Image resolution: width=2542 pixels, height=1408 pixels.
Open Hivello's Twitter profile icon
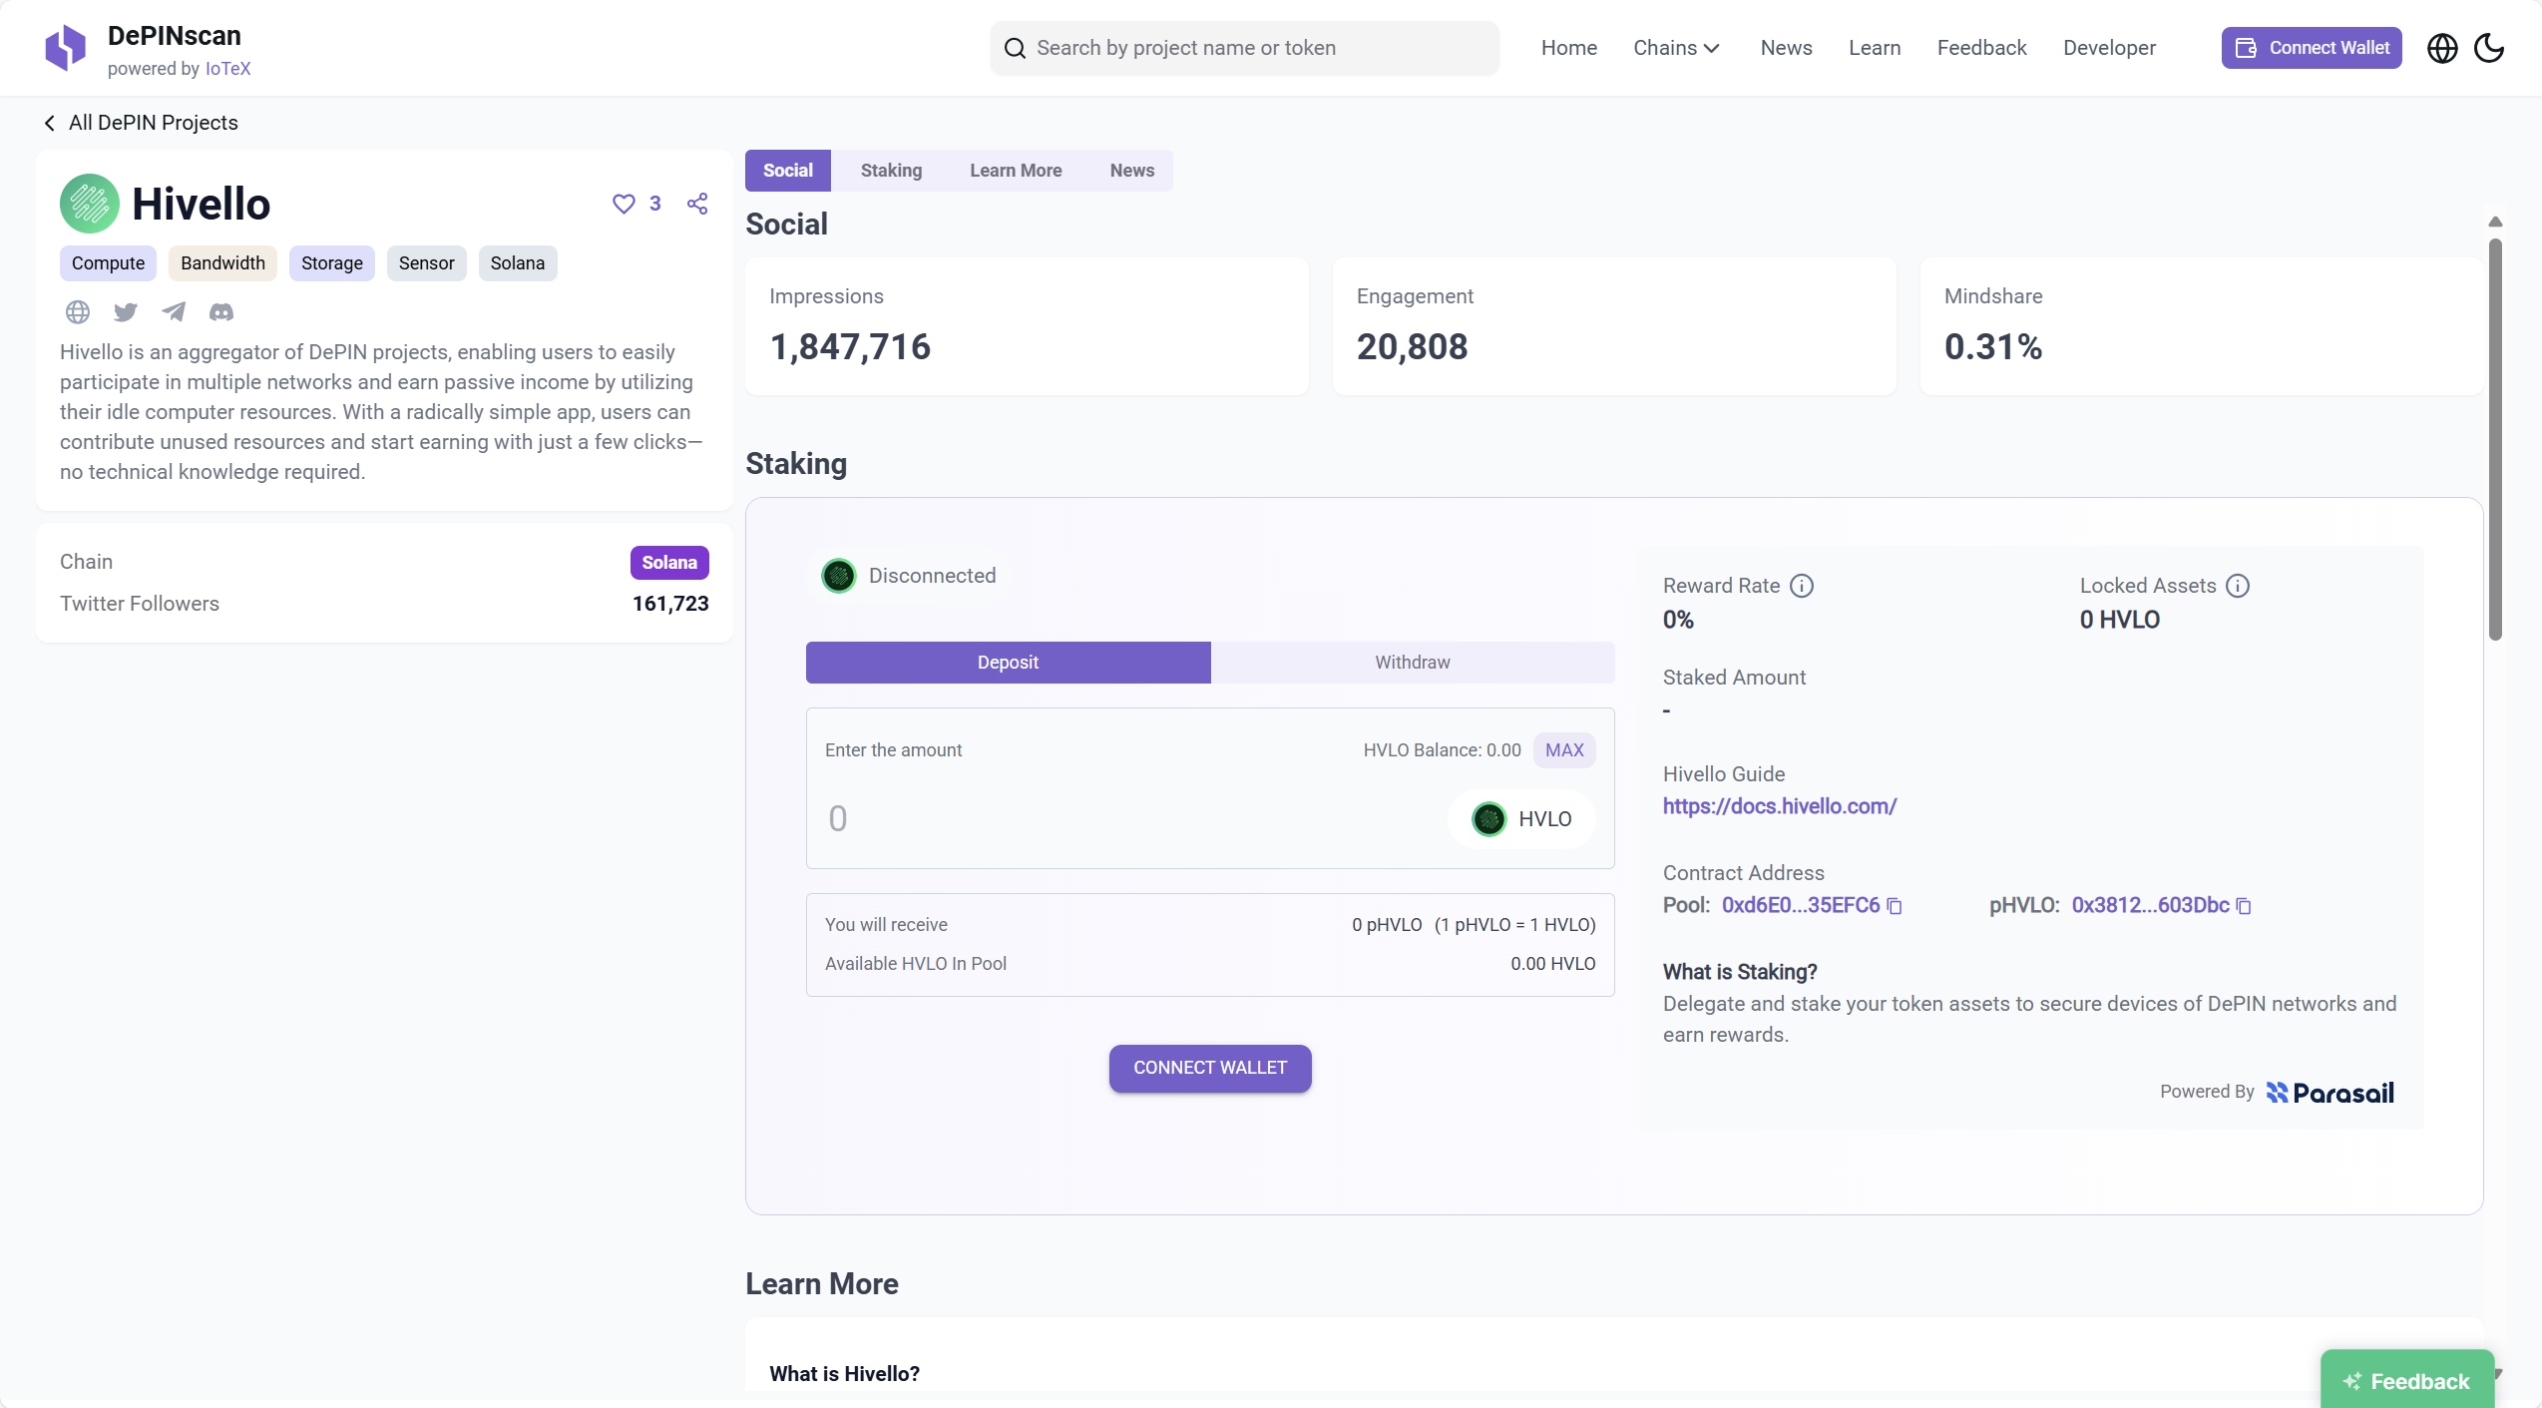[126, 312]
